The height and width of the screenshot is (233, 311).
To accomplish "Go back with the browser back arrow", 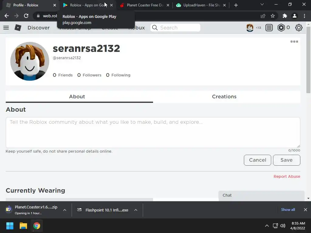I will (7, 16).
